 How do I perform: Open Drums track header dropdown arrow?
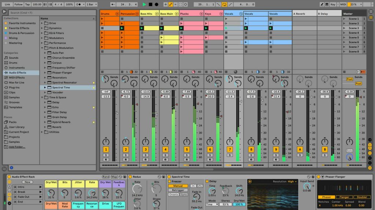[x=117, y=14]
